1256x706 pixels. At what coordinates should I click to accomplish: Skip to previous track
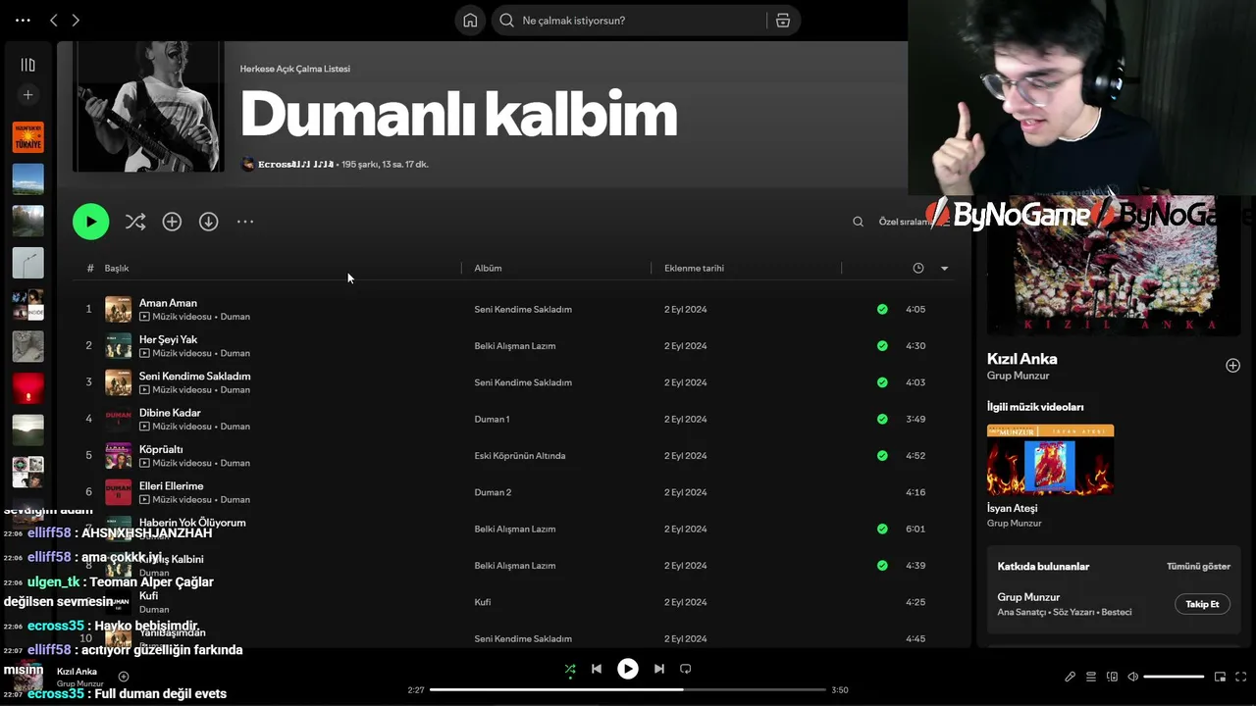pyautogui.click(x=596, y=669)
